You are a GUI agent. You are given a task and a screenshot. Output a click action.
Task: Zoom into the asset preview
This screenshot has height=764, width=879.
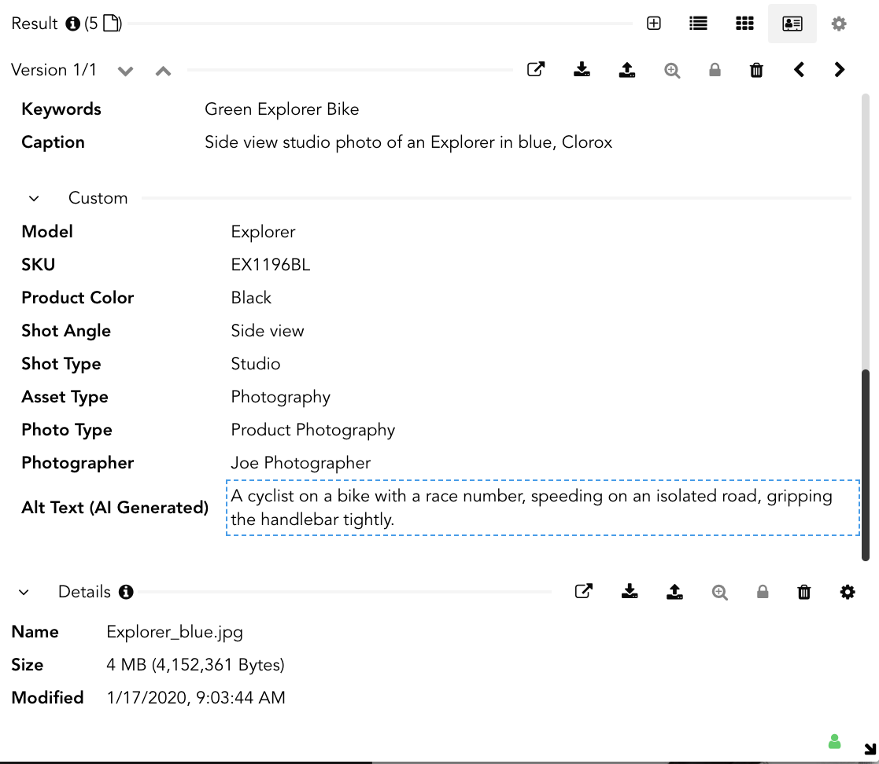(x=672, y=69)
